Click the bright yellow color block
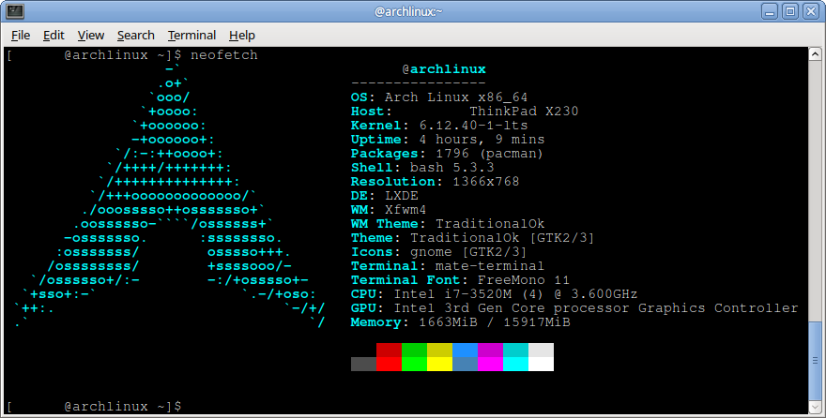Screen dimensions: 826x418 (439, 364)
